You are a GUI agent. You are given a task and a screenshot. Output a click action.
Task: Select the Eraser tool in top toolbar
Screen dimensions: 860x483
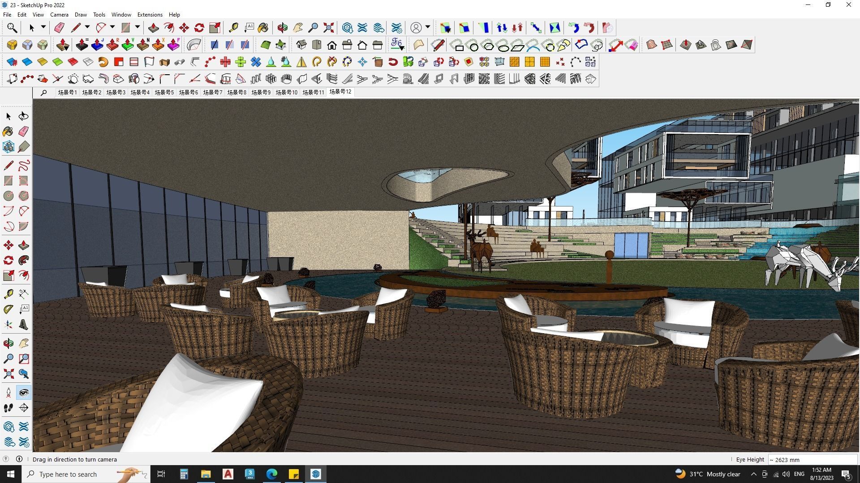59,28
